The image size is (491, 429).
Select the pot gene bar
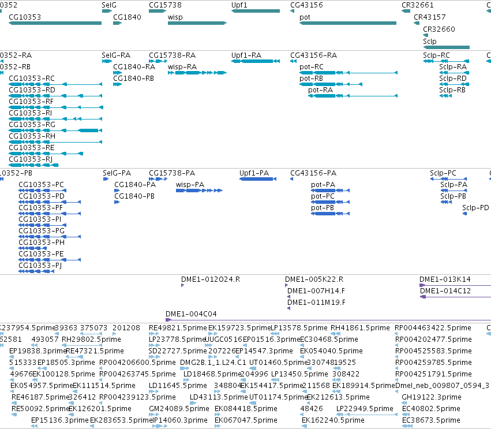point(348,23)
